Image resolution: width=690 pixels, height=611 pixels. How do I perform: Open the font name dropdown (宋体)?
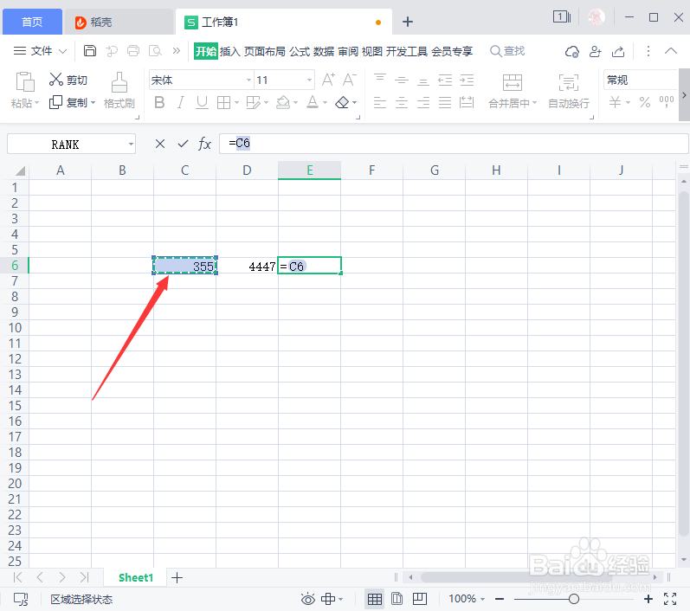(x=248, y=80)
